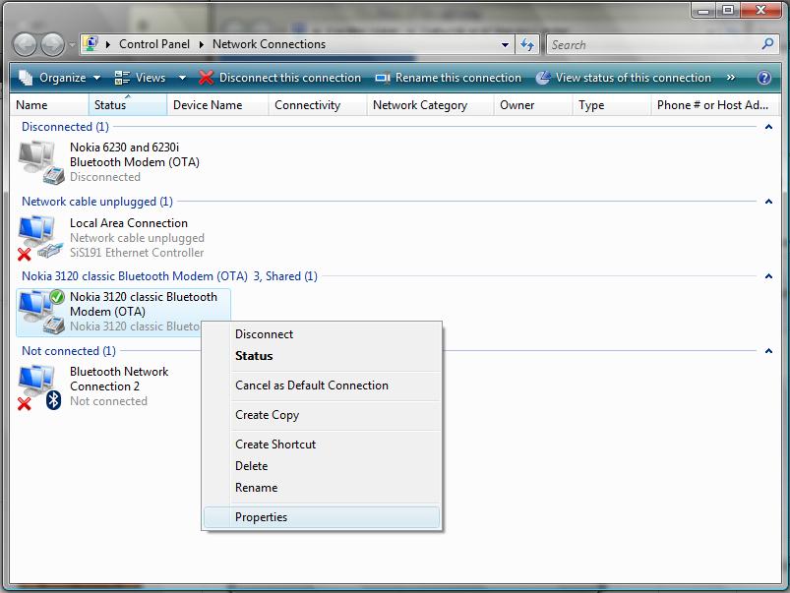Minimize the Network Connections window
Image resolution: width=790 pixels, height=593 pixels.
tap(703, 10)
